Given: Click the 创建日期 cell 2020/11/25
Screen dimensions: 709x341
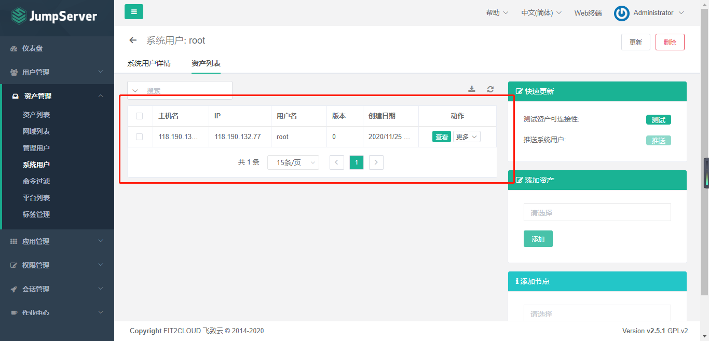Looking at the screenshot, I should pos(390,137).
